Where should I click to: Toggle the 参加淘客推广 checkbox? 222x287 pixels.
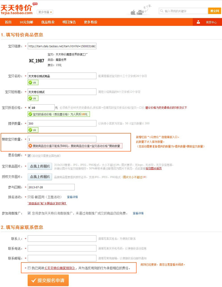point(29,213)
